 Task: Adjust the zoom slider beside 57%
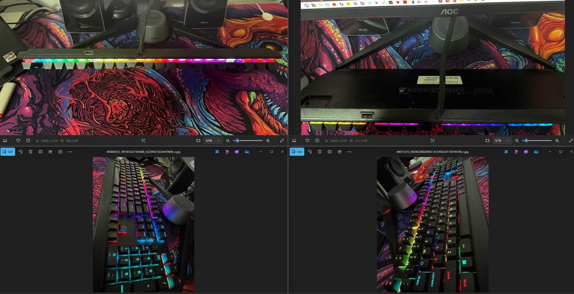[x=537, y=141]
